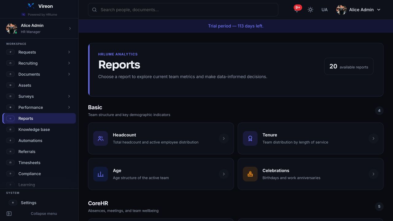Viewport: 393px width, 221px height.
Task: Open the Headcount report title
Action: [x=124, y=135]
